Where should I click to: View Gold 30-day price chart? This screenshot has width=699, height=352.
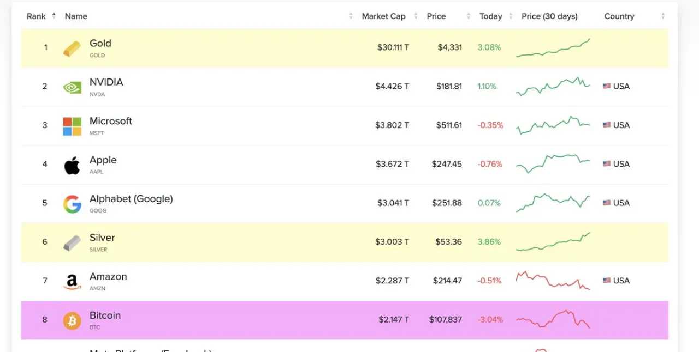553,47
